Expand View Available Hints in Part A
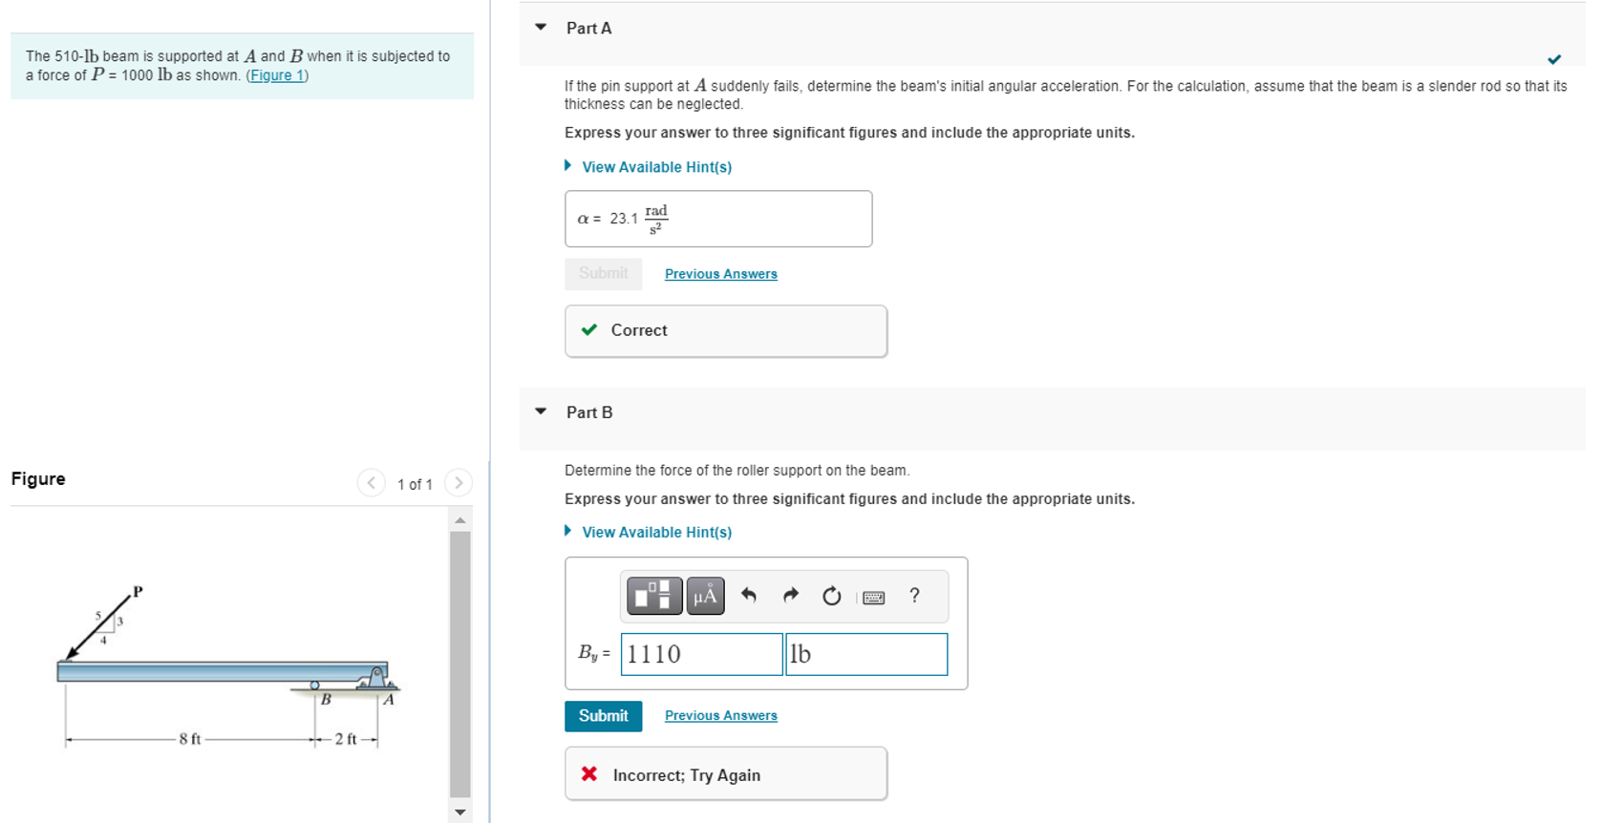 pos(656,166)
